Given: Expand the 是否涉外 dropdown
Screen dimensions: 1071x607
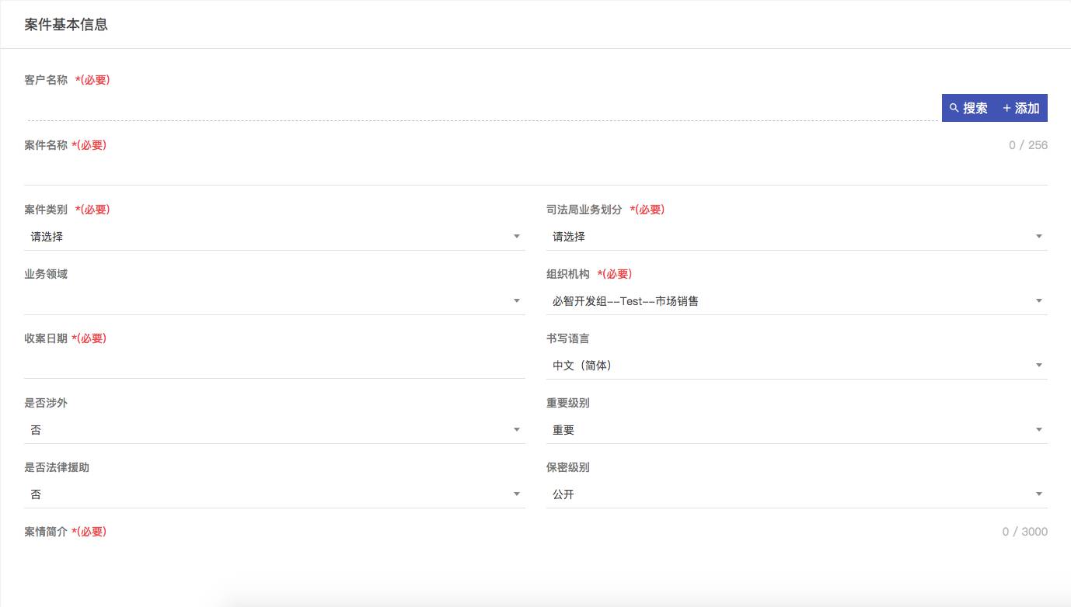Looking at the screenshot, I should pos(274,430).
